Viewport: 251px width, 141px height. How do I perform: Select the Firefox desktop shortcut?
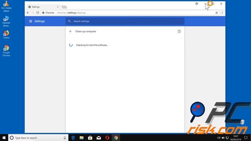click(6, 34)
